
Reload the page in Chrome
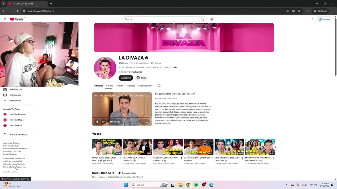tap(17, 11)
